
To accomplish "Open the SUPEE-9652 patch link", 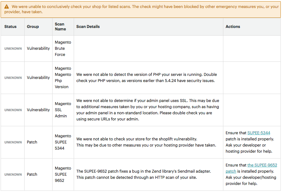I will point(262,165).
